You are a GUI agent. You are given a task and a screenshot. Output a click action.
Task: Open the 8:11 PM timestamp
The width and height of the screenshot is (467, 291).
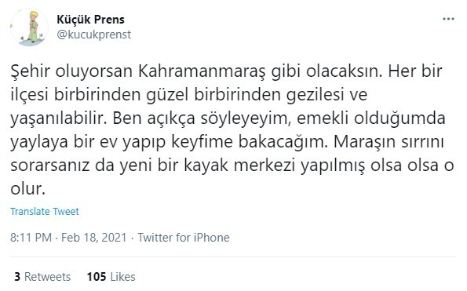click(31, 238)
